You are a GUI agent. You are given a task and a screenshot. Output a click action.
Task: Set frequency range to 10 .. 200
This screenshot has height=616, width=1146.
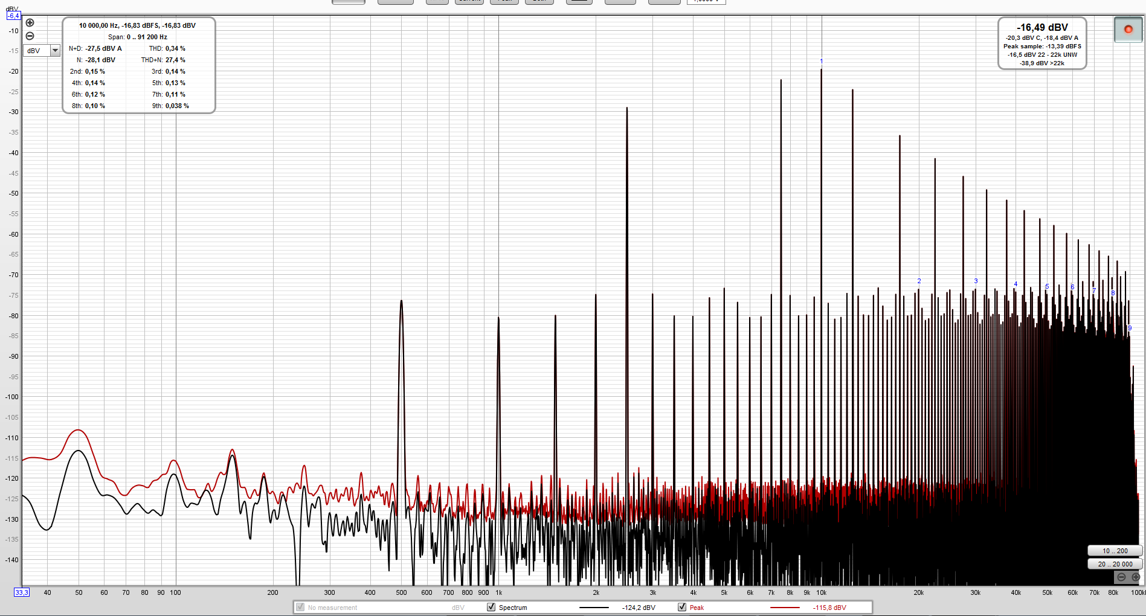pos(1115,551)
